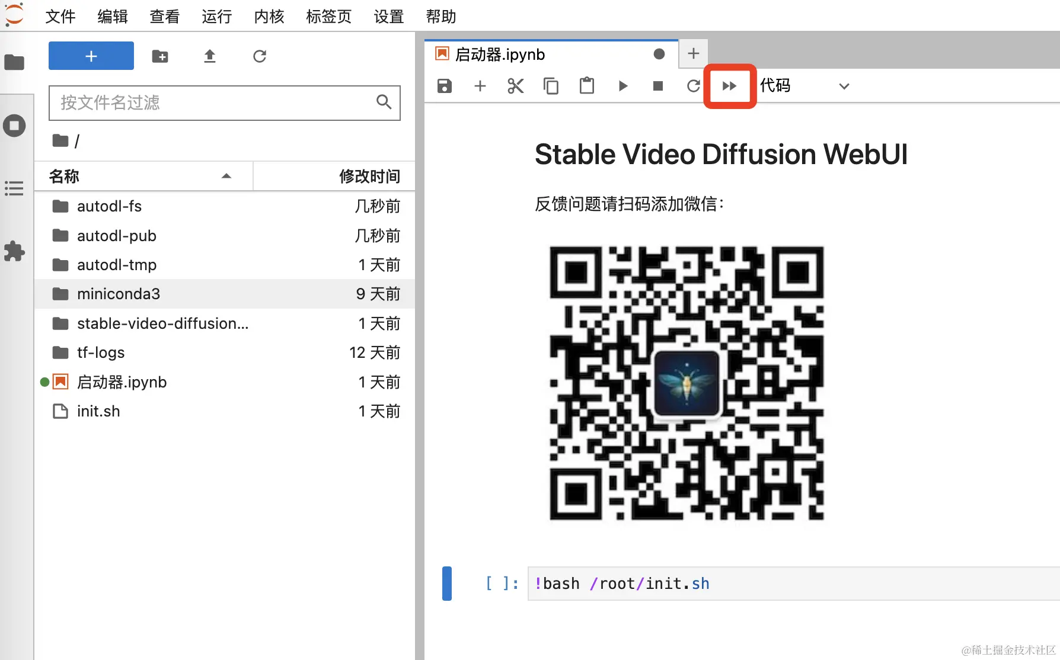Select the autodl-fs folder

(x=225, y=206)
